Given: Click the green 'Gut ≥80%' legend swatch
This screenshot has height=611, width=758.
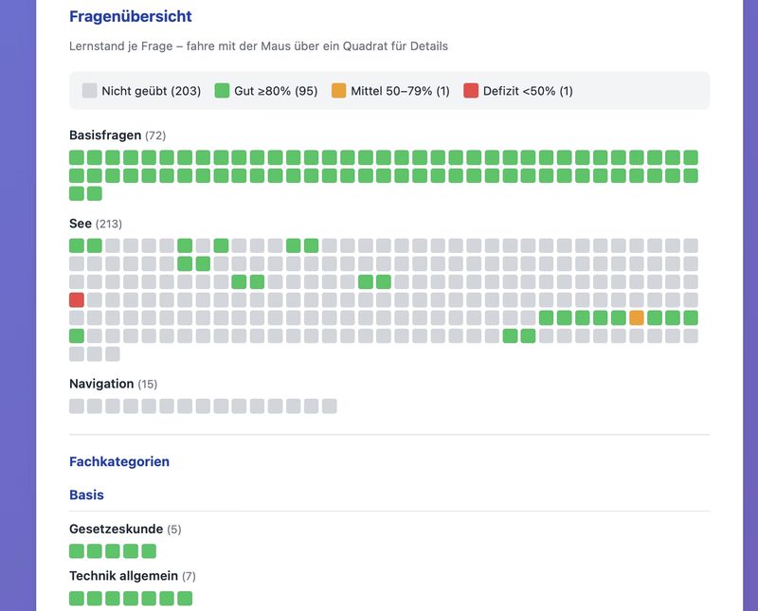Looking at the screenshot, I should (223, 91).
